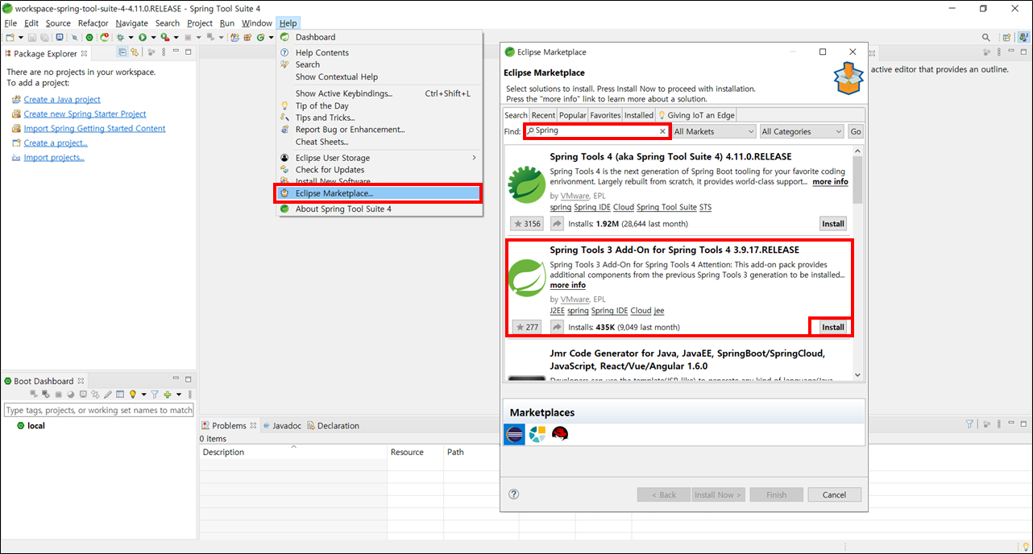Viewport: 1033px width, 554px height.
Task: Click more info link for Spring Tools 3 Add-On
Action: [x=568, y=285]
